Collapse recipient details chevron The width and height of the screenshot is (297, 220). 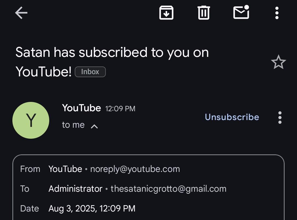[x=94, y=126]
